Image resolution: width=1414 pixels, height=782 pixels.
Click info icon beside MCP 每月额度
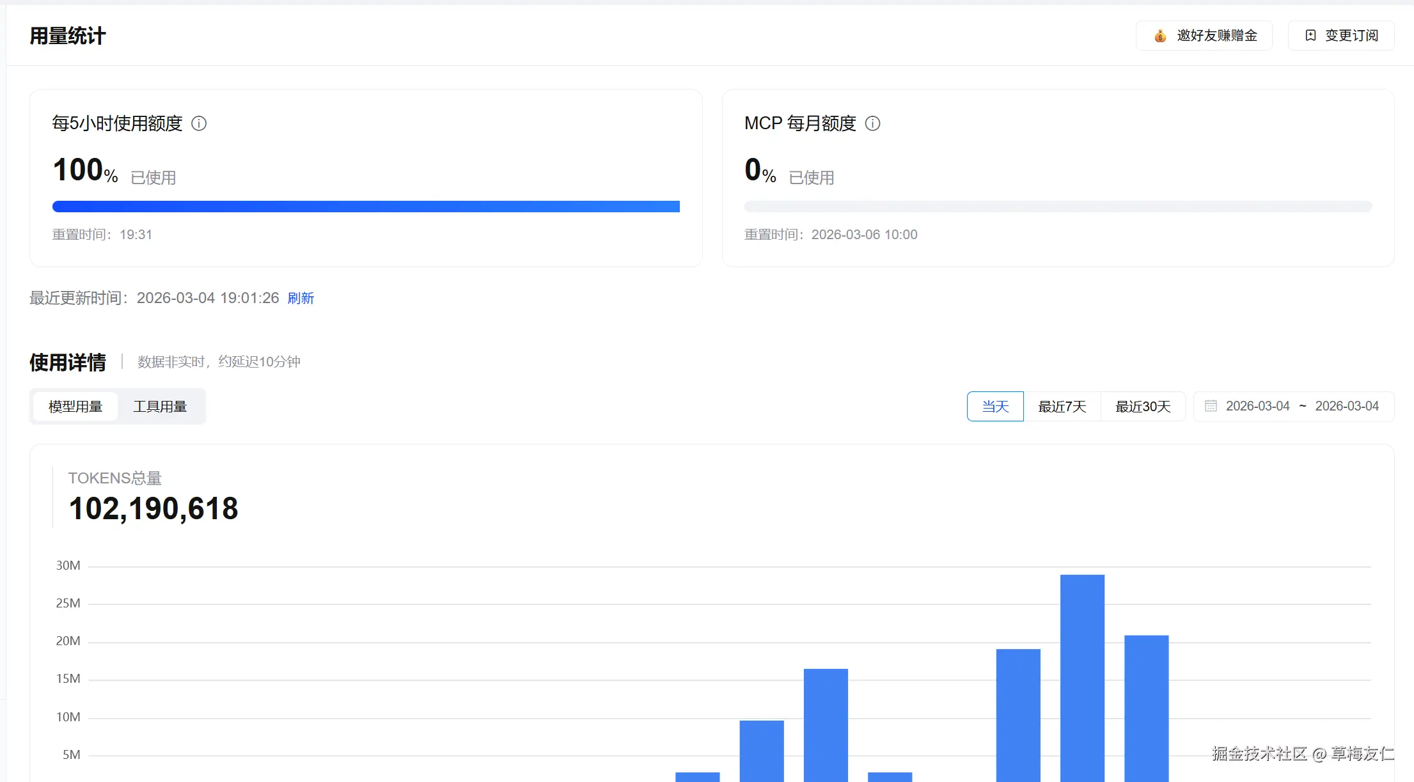click(x=872, y=123)
